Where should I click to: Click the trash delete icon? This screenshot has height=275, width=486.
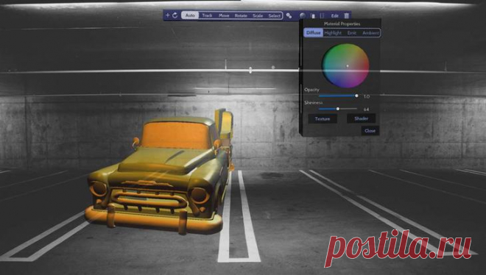pyautogui.click(x=347, y=15)
